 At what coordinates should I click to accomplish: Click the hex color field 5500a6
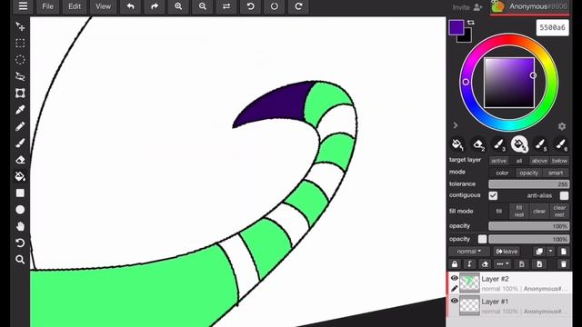tap(552, 27)
